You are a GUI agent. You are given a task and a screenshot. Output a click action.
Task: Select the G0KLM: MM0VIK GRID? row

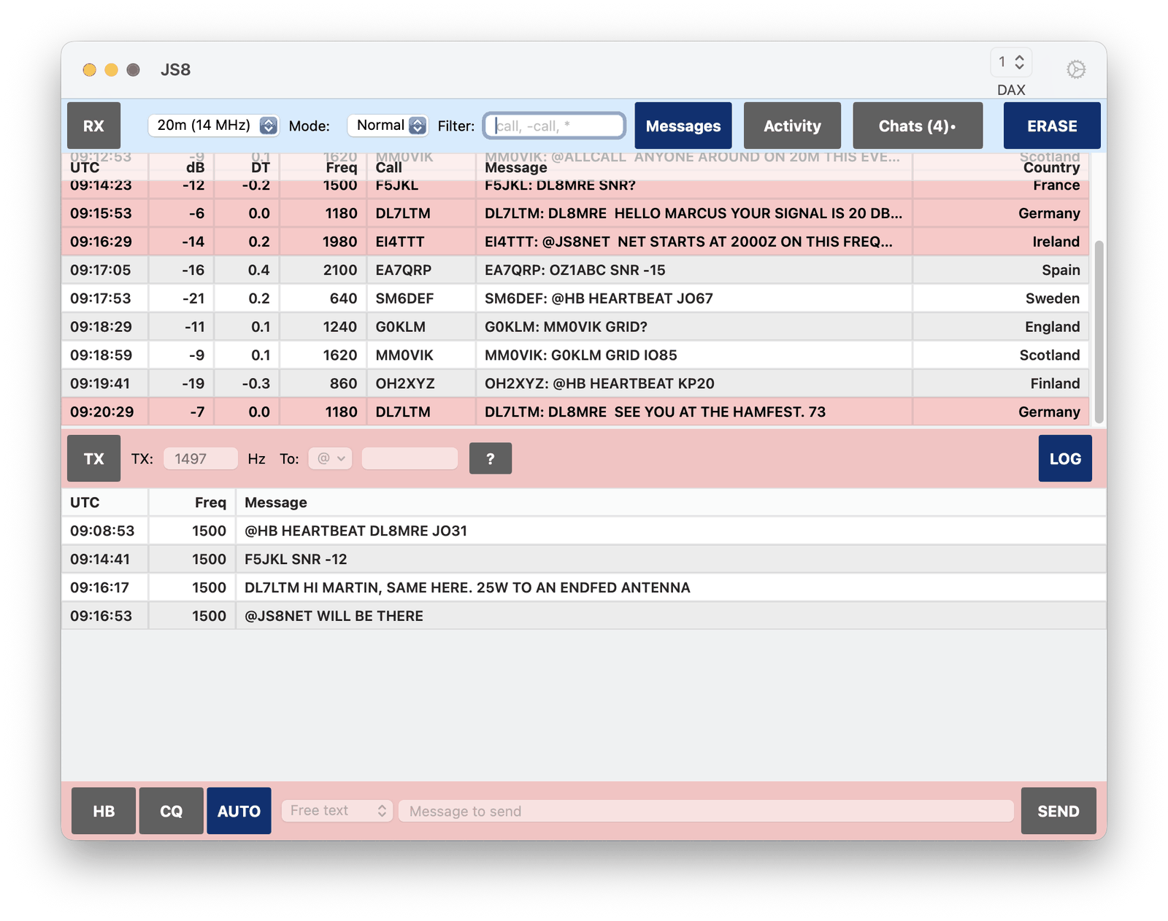575,327
